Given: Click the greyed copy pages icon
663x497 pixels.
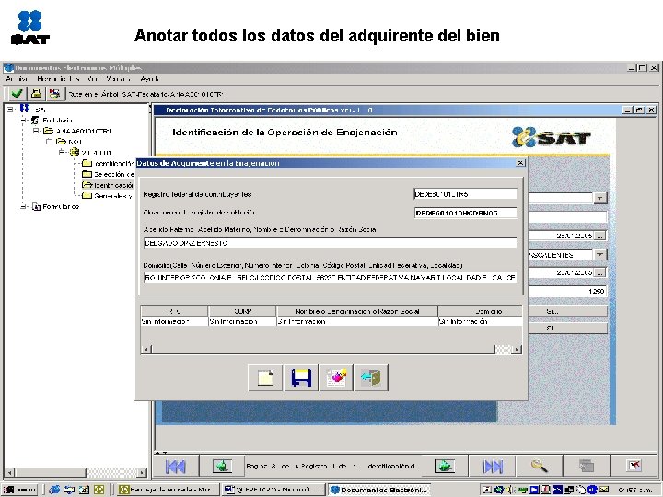Looking at the screenshot, I should [587, 467].
